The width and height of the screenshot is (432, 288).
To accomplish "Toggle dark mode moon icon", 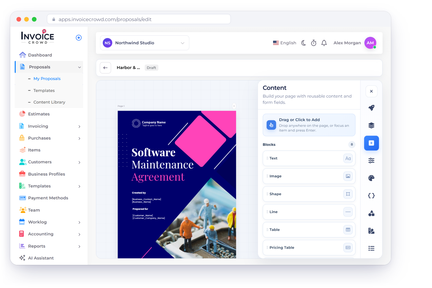I will click(304, 43).
